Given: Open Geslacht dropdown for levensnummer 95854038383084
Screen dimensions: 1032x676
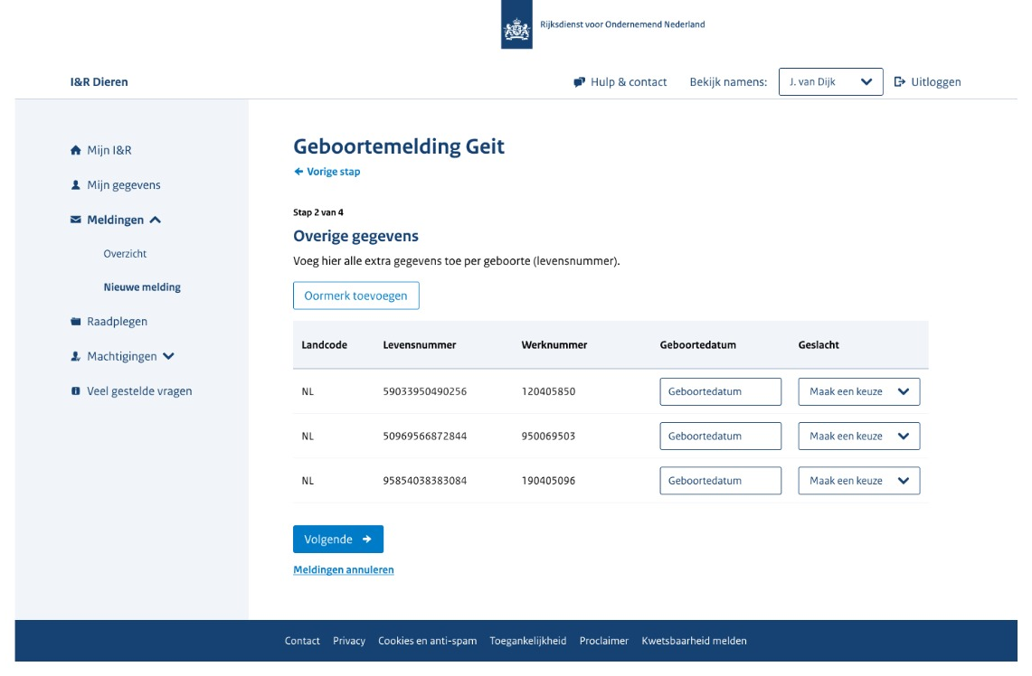Looking at the screenshot, I should (x=859, y=481).
